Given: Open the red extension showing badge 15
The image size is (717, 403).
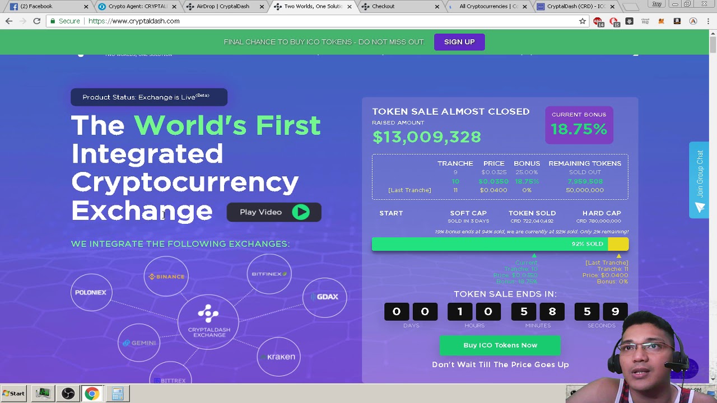Looking at the screenshot, I should tap(614, 21).
